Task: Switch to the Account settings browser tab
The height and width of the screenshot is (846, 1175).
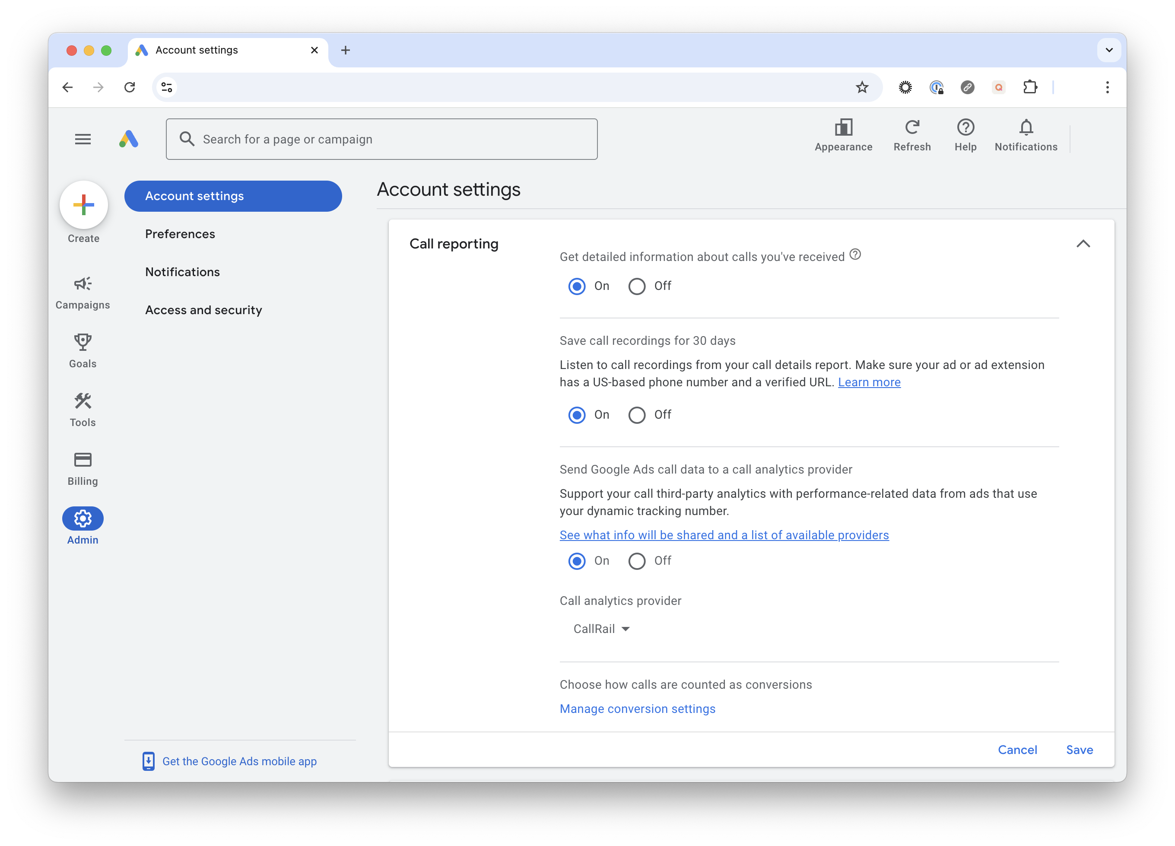Action: click(x=228, y=50)
